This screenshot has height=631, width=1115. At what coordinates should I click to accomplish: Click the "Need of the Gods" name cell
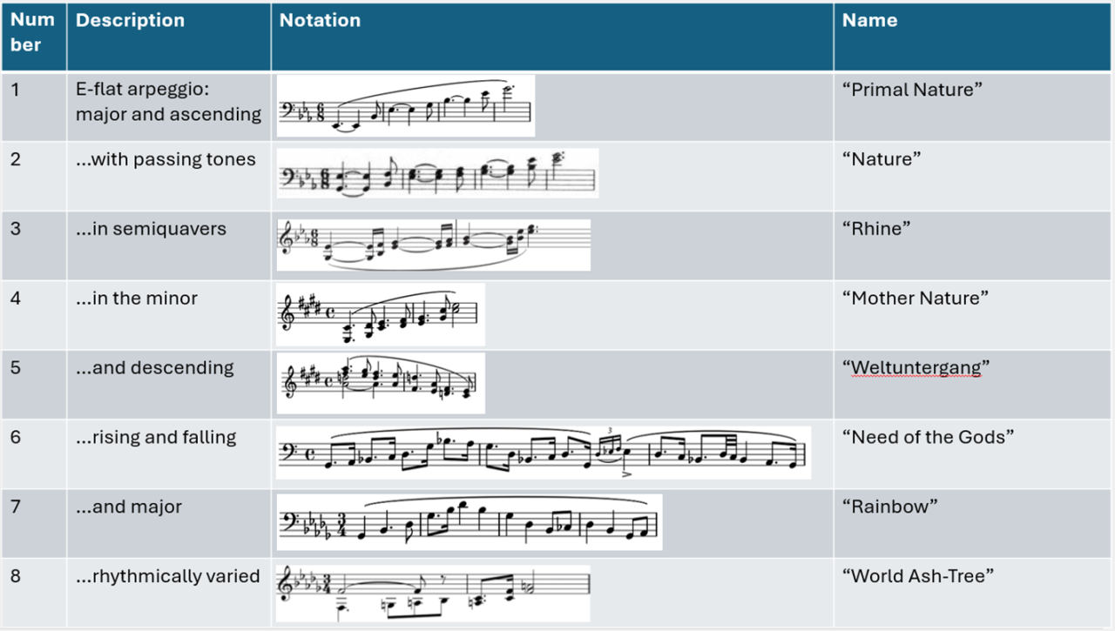click(x=974, y=453)
